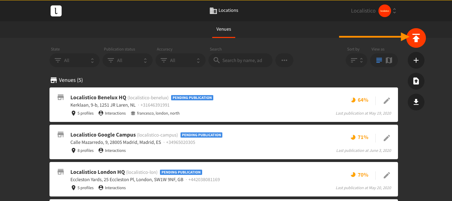Click store icon of Benelux HQ row
The height and width of the screenshot is (201, 452).
pyautogui.click(x=61, y=97)
